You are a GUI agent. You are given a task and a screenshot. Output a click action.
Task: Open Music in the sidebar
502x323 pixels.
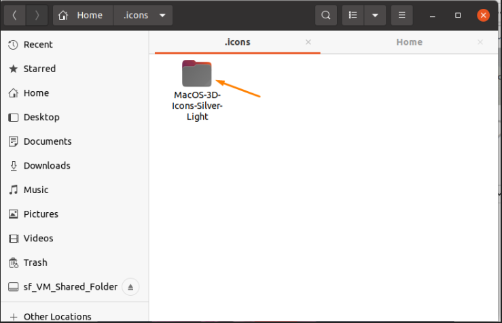tap(75, 190)
